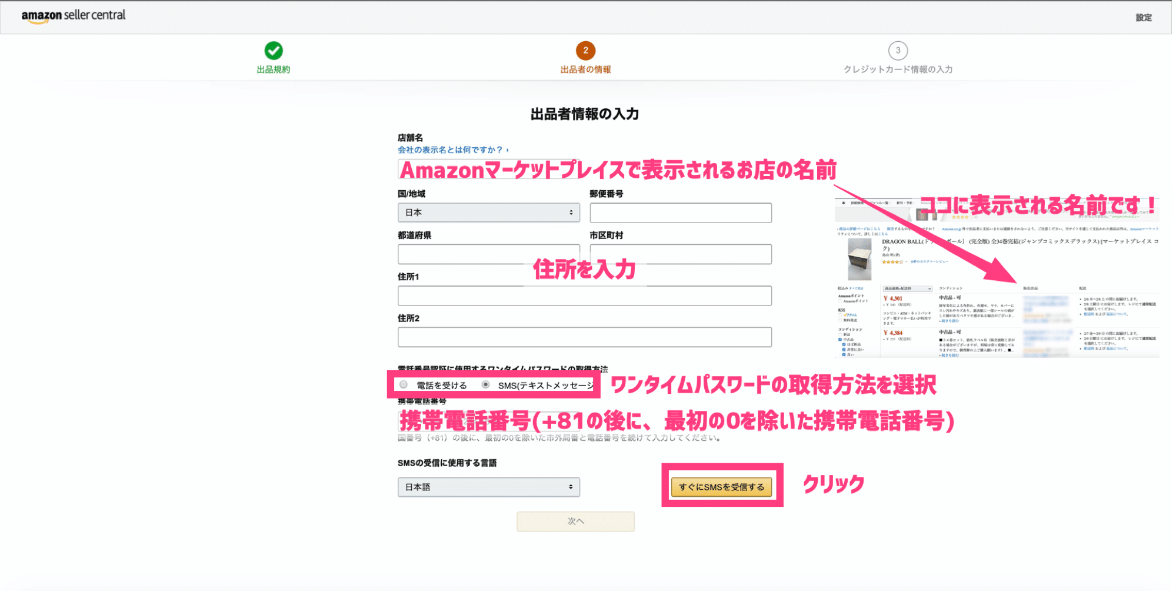Select the 電話を受ける radio button
This screenshot has width=1176, height=591.
pyautogui.click(x=404, y=384)
